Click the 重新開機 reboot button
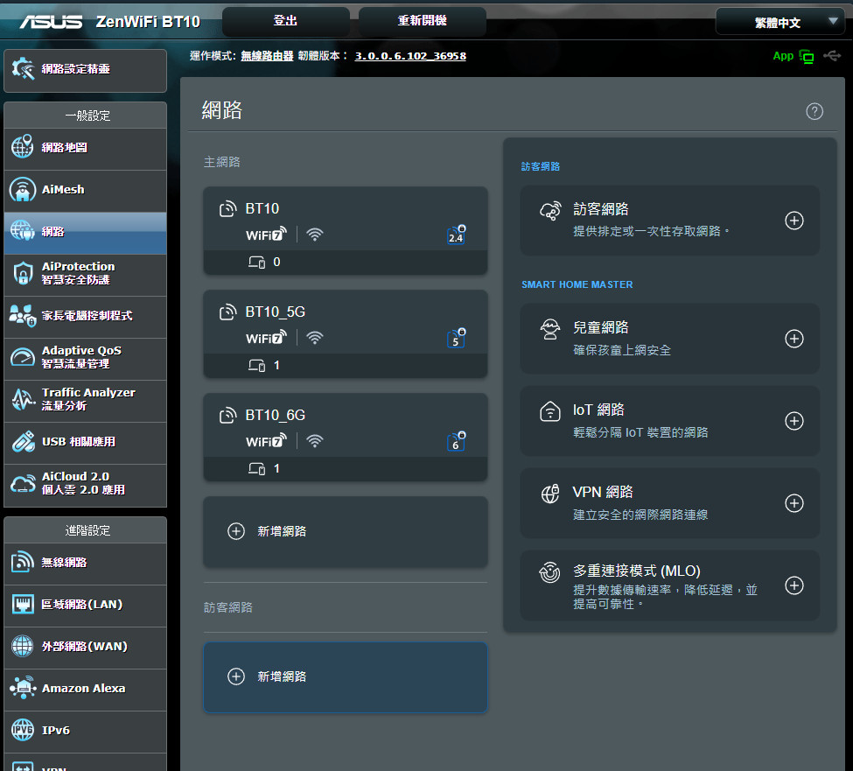Viewport: 853px width, 771px height. click(x=423, y=21)
